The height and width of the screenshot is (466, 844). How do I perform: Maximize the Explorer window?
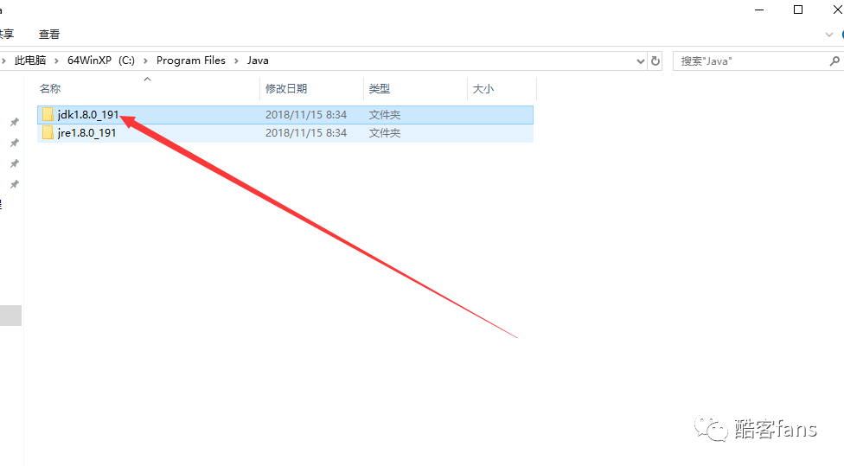pos(798,10)
